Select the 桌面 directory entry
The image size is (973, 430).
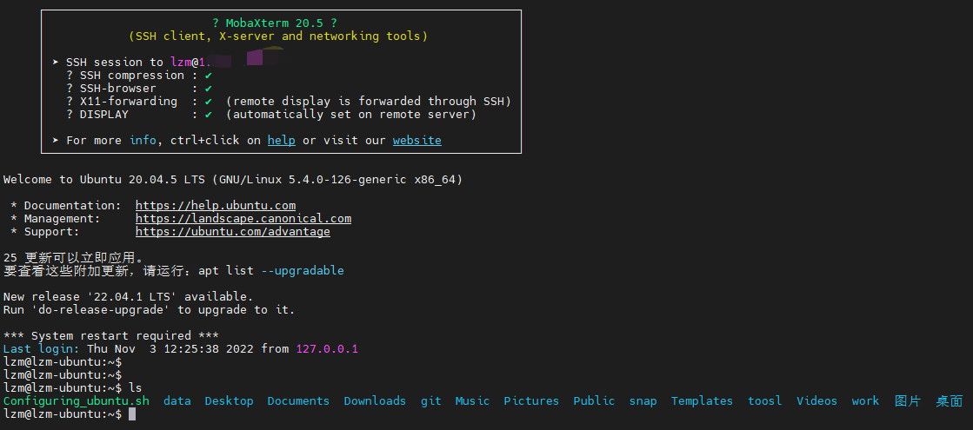[x=949, y=401]
